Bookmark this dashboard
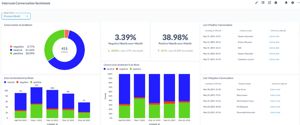This screenshot has width=300, height=125. pyautogui.click(x=286, y=3)
